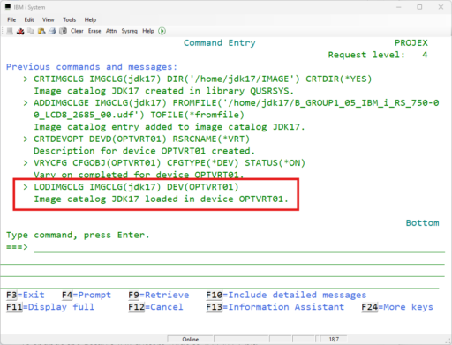Click the connect session toolbar icon
The width and height of the screenshot is (452, 345).
[x=10, y=31]
